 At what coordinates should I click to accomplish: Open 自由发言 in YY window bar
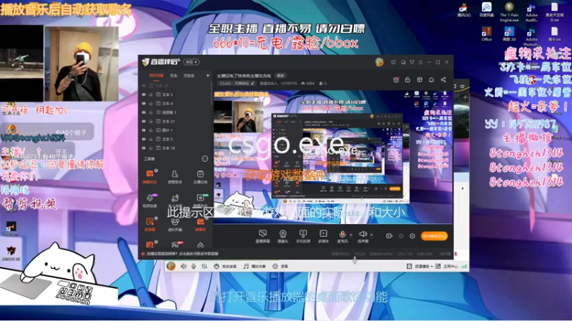coord(225,266)
